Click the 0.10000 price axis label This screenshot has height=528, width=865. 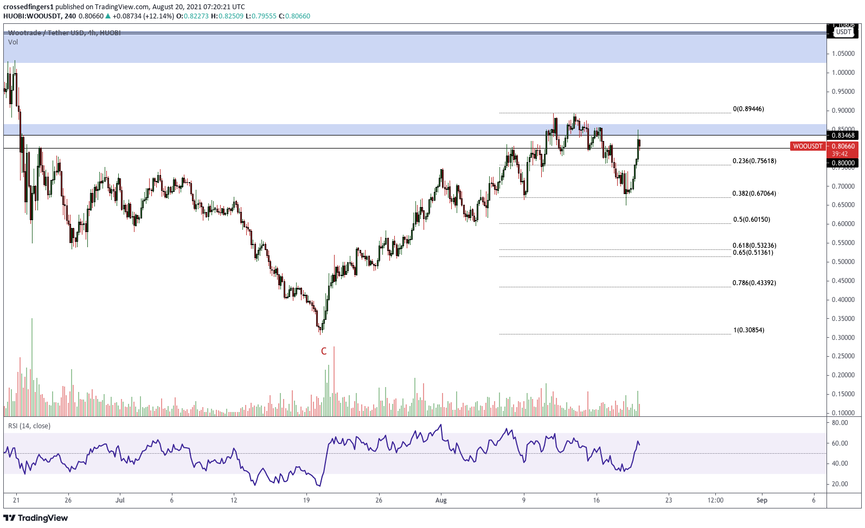(843, 413)
